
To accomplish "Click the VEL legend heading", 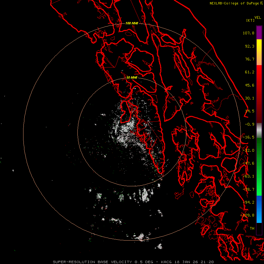I will (x=258, y=18).
